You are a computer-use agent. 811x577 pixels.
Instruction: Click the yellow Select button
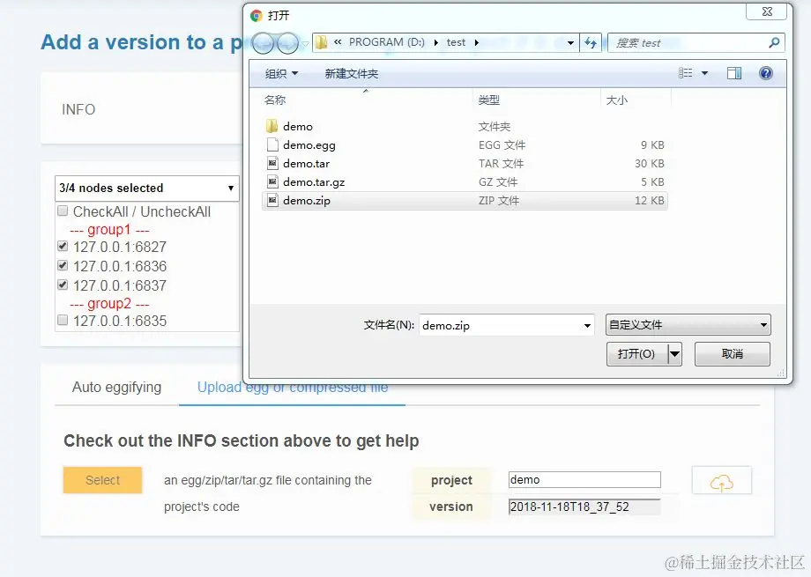[x=102, y=480]
